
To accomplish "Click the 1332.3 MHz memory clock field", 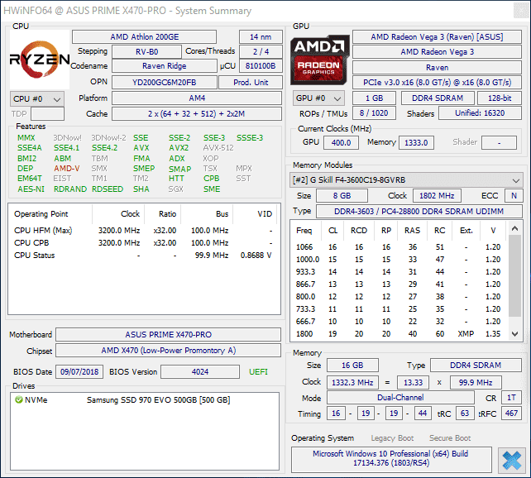I will click(x=352, y=383).
